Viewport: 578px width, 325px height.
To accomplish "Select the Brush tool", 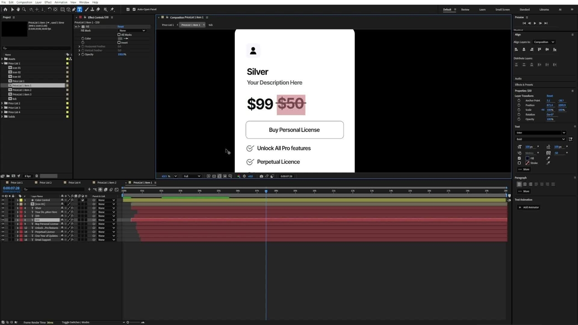I will (x=86, y=9).
